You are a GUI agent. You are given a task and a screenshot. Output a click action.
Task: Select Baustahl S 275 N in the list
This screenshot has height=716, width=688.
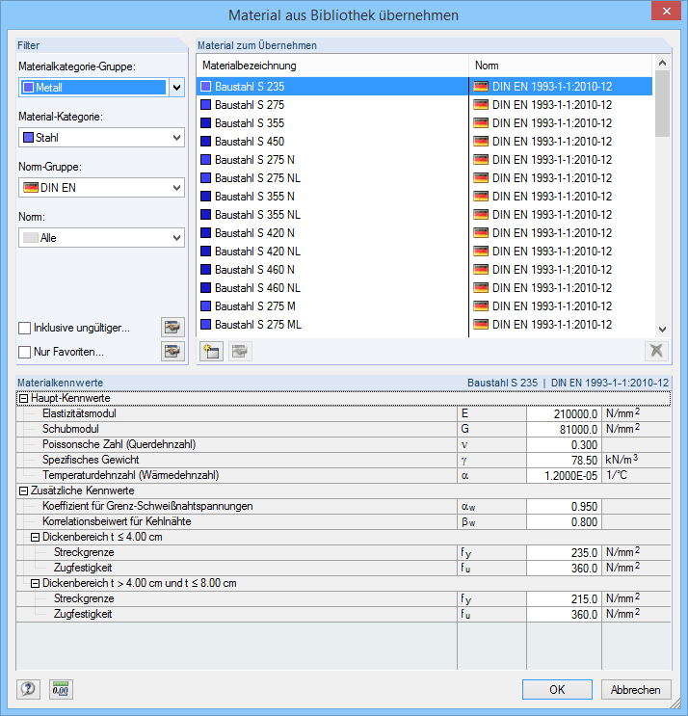click(254, 159)
